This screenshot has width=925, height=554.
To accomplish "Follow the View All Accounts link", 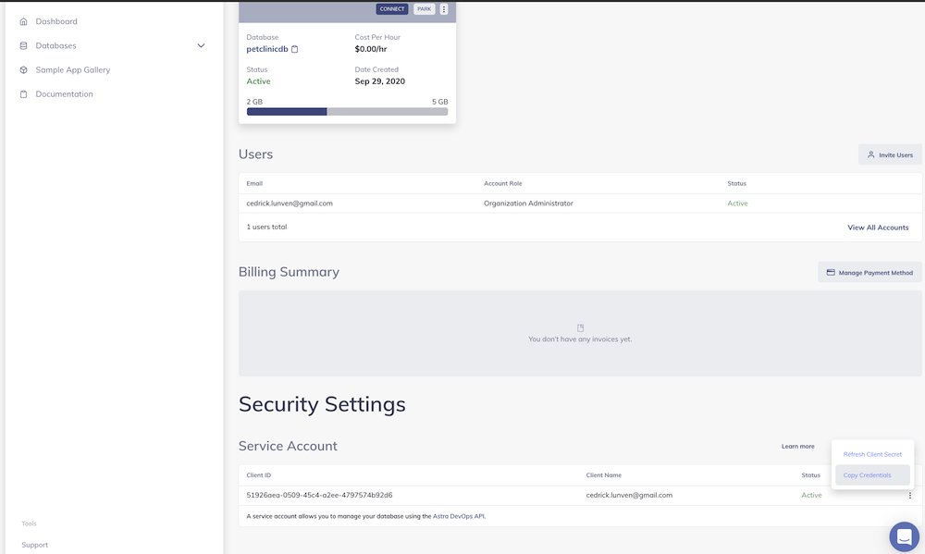I will 878,228.
